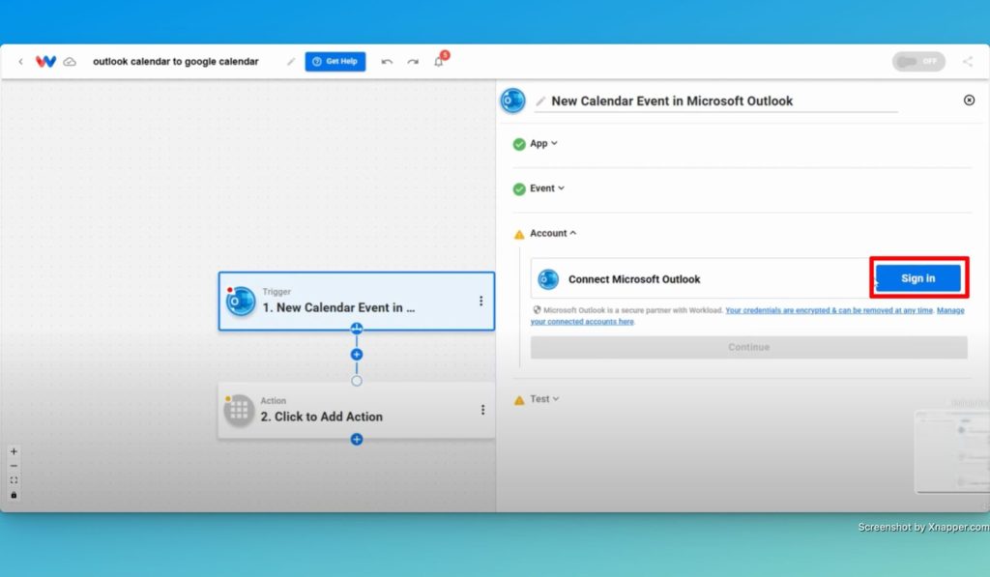This screenshot has height=577, width=990.
Task: Zoom in the canvas with plus
Action: coord(14,451)
